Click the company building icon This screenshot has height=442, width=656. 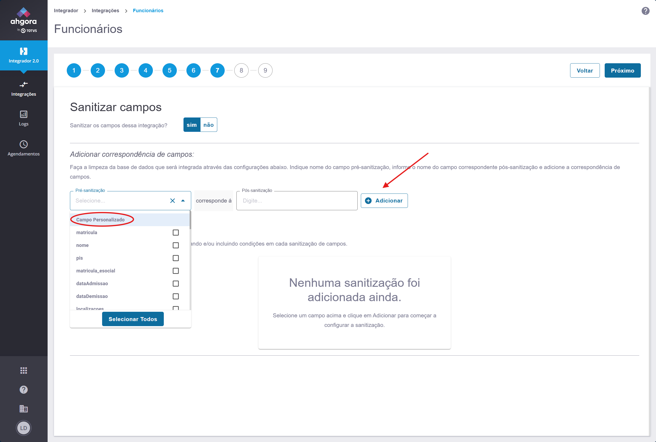point(24,409)
